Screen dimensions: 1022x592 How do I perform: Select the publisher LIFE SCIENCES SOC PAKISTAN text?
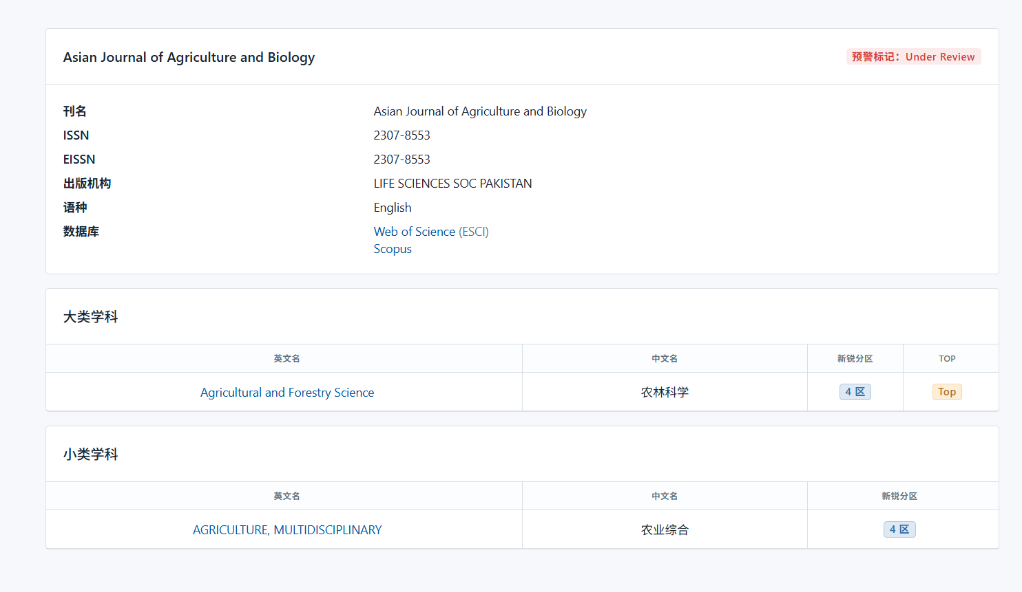tap(452, 184)
